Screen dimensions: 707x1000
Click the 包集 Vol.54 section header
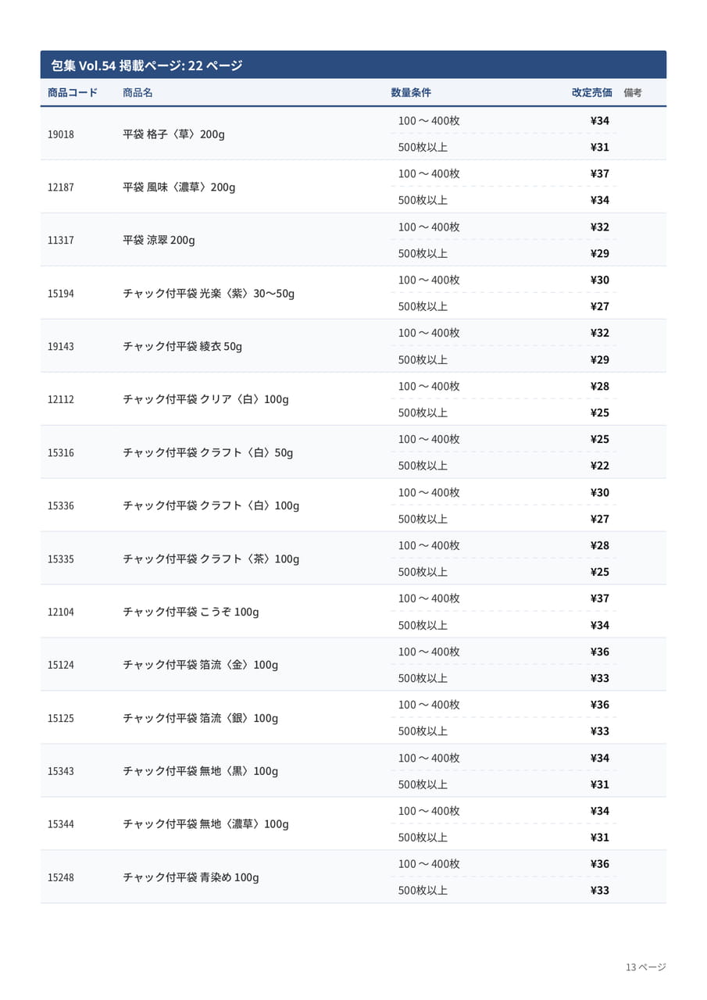(x=353, y=65)
